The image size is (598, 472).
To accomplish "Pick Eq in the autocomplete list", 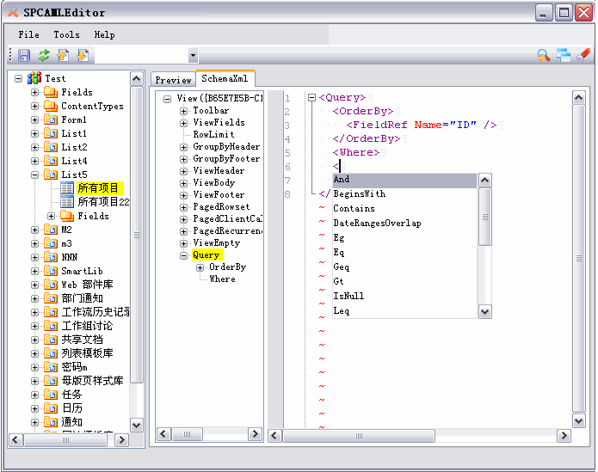I will 404,253.
